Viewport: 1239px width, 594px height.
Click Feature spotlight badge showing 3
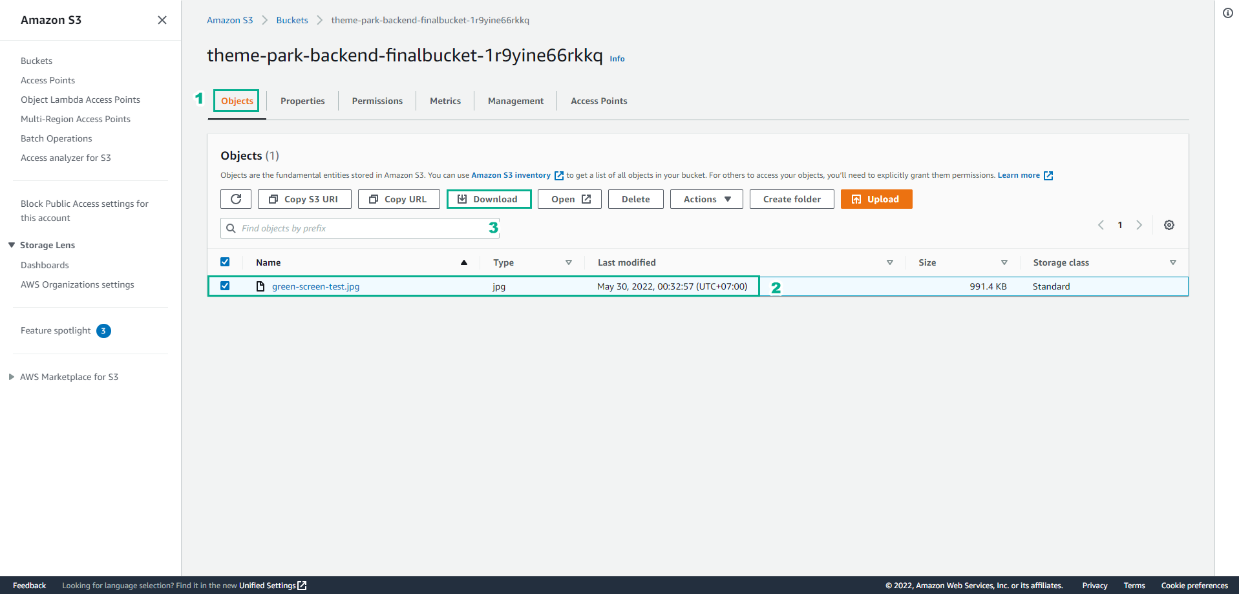point(103,331)
